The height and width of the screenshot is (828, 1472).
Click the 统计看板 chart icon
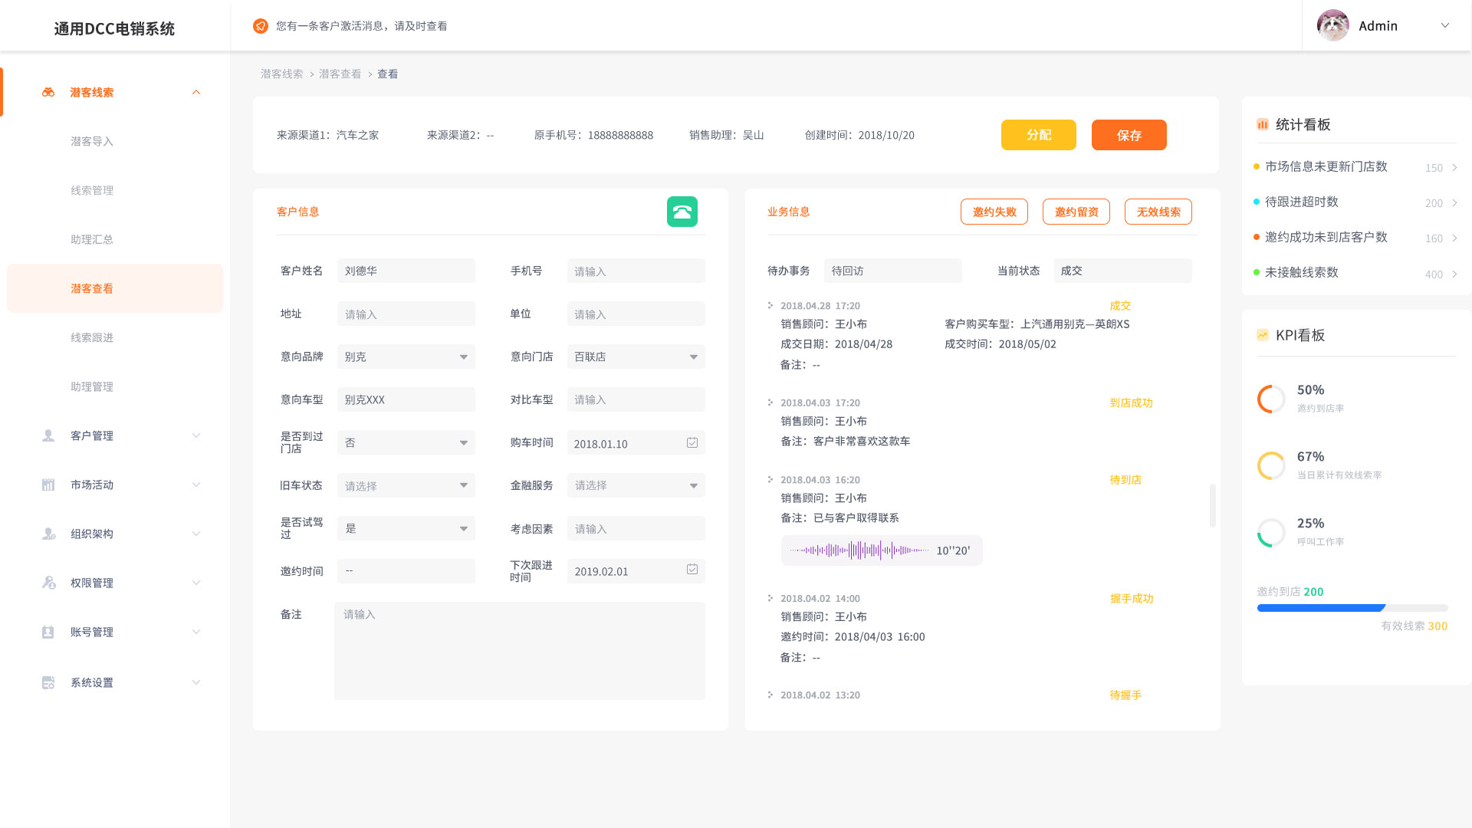1262,124
